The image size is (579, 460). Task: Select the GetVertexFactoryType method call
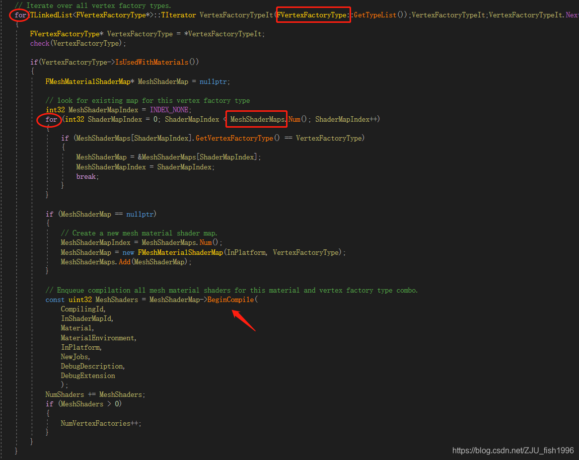(x=234, y=138)
